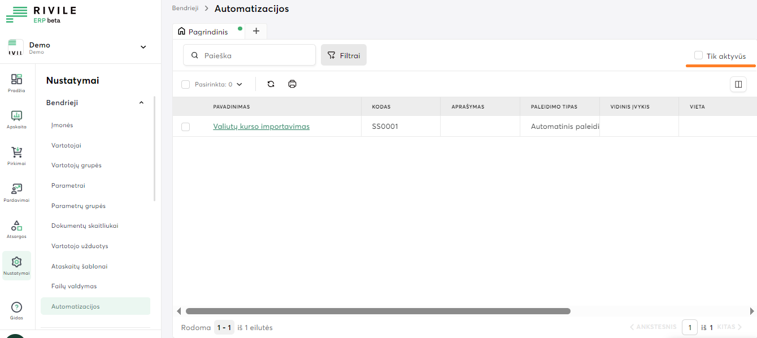This screenshot has height=338, width=757.
Task: Click the Gidas help icon
Action: click(16, 307)
